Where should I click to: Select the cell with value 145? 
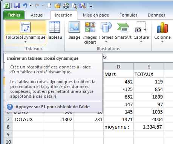[118, 112]
